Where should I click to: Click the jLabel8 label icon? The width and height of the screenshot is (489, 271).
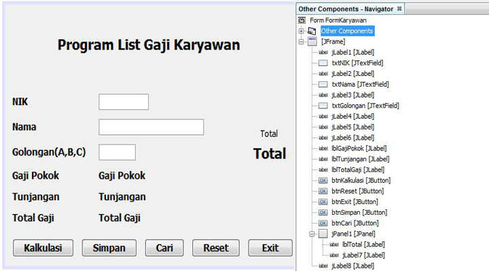[323, 266]
